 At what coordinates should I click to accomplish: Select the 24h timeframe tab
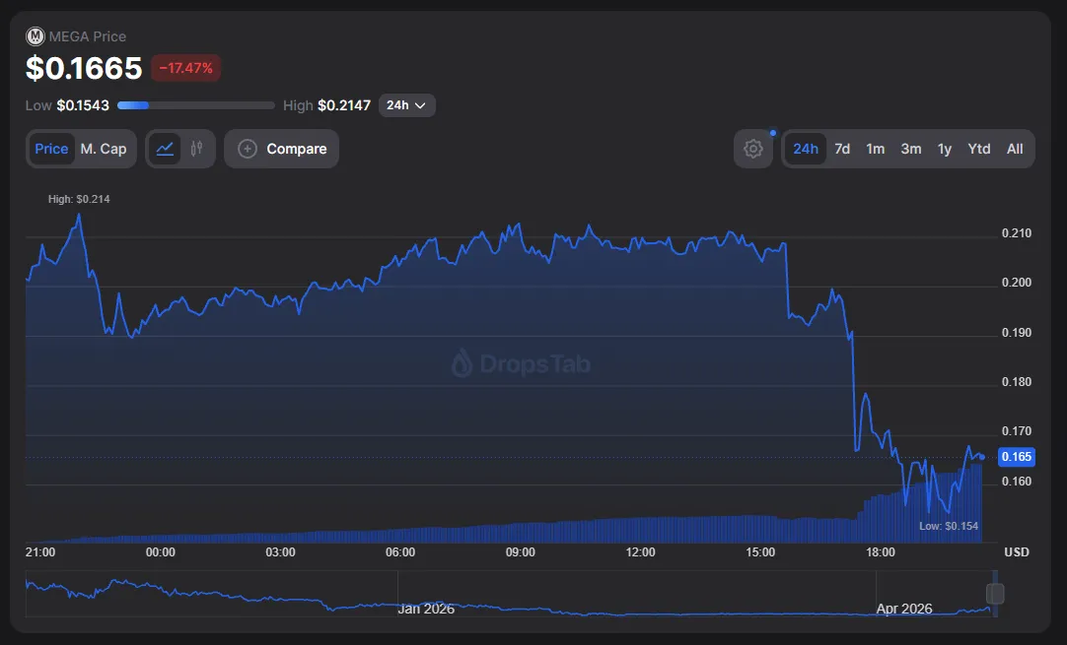(806, 149)
